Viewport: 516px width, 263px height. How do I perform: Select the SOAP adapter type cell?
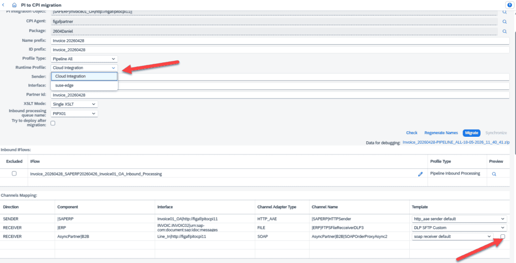pyautogui.click(x=282, y=236)
